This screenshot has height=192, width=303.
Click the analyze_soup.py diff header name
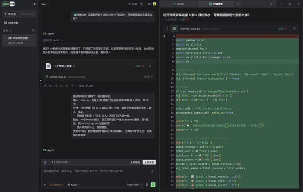click(x=190, y=29)
